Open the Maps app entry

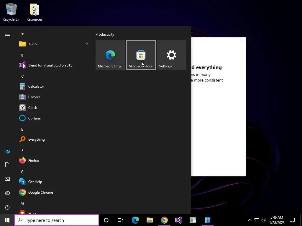click(x=54, y=212)
